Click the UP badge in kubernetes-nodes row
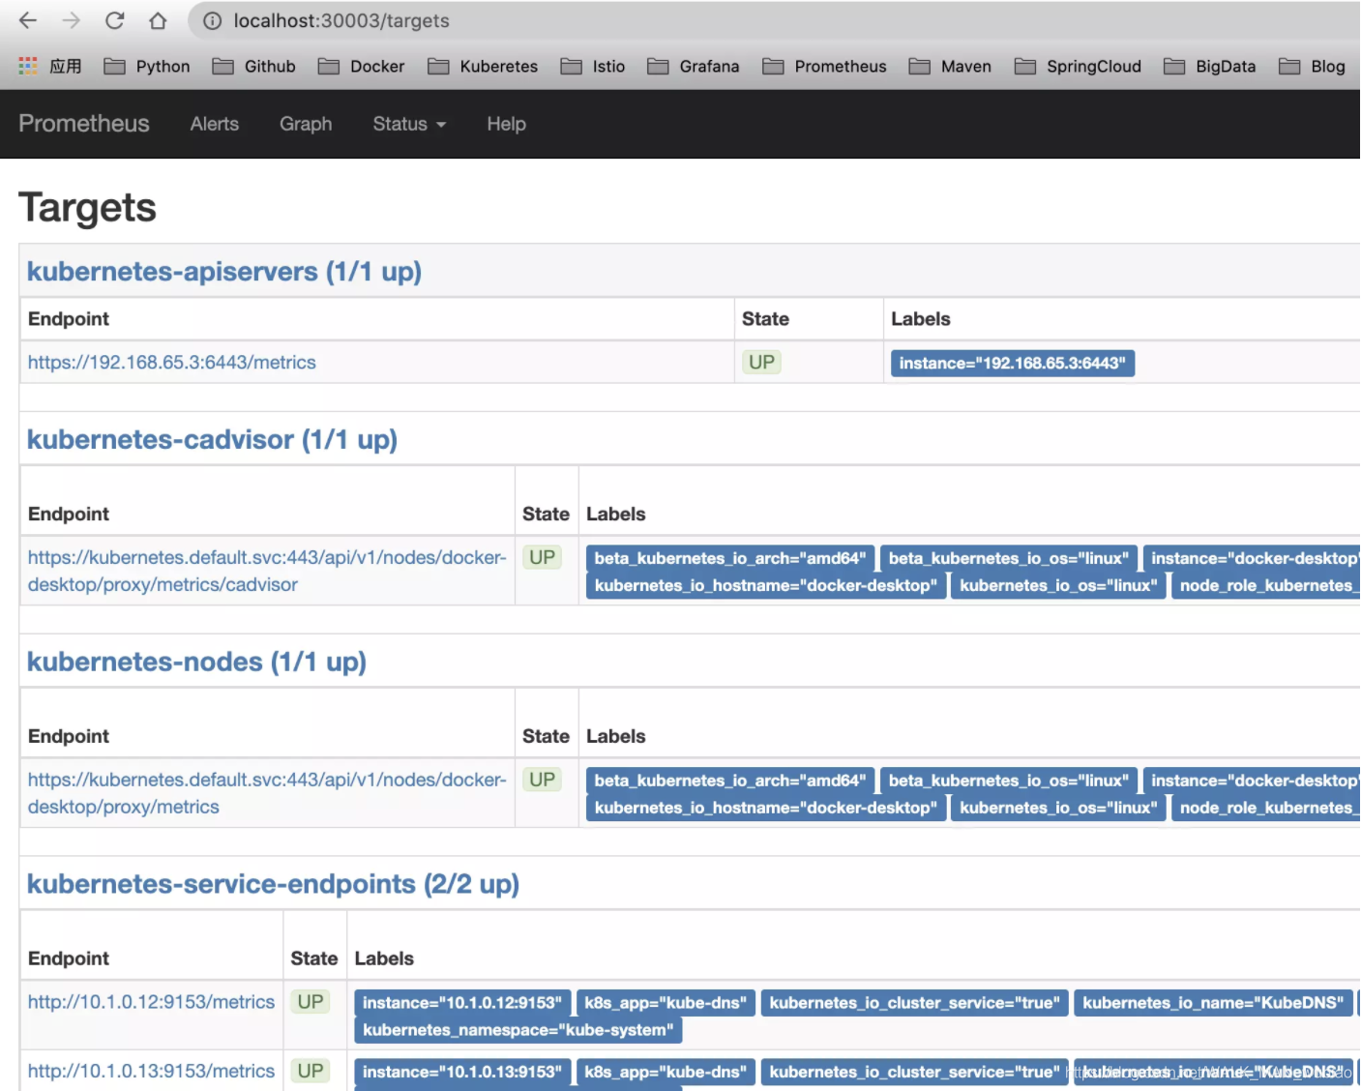 click(543, 781)
